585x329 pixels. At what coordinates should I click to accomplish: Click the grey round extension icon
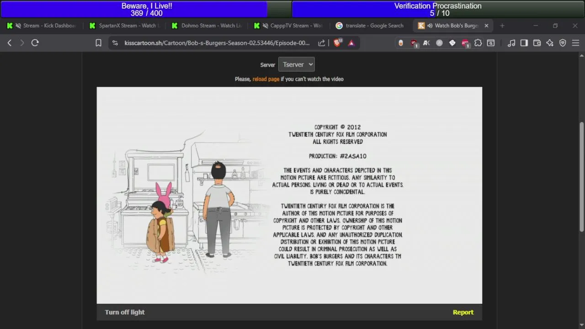(439, 43)
